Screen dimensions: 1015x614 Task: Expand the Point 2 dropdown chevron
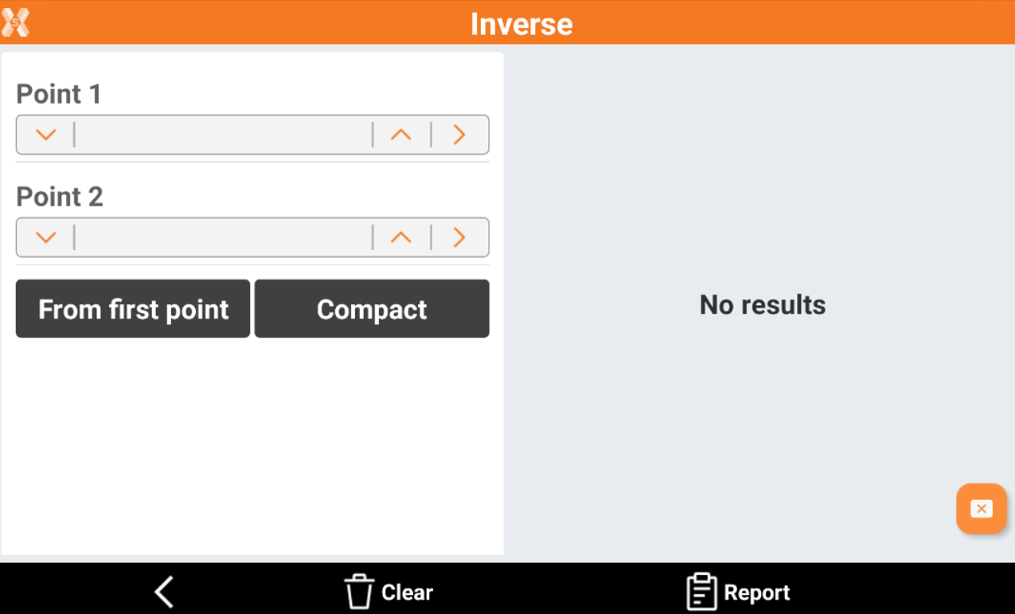pyautogui.click(x=46, y=237)
